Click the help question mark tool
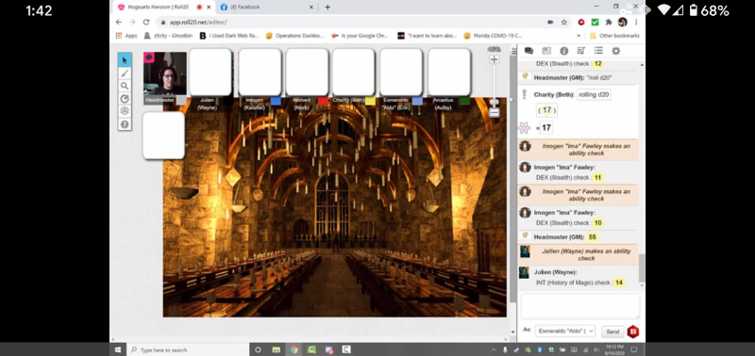 [125, 124]
